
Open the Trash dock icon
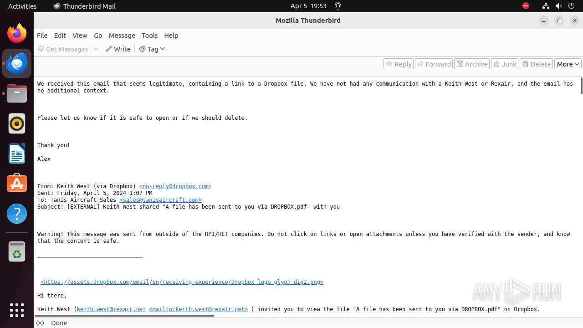pyautogui.click(x=17, y=251)
